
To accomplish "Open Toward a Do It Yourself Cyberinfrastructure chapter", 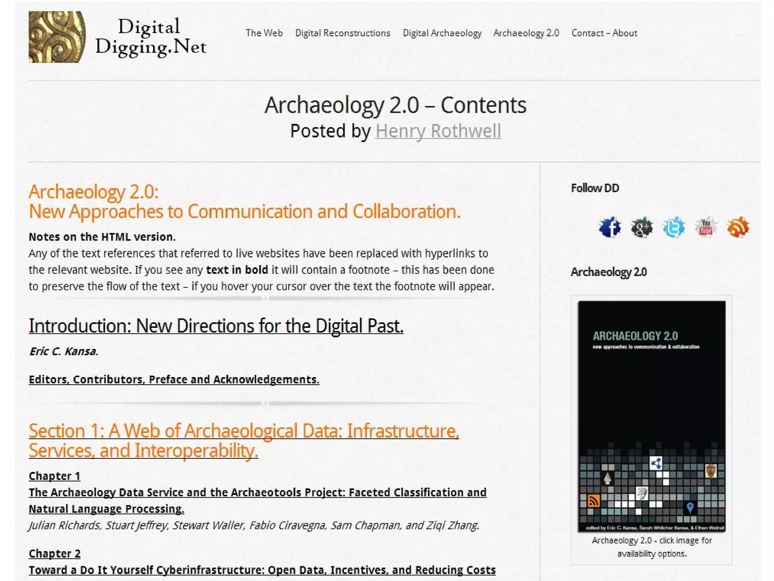I will tap(262, 570).
